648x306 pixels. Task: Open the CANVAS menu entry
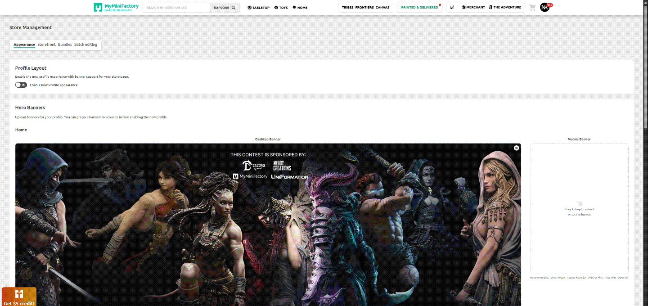pos(382,7)
